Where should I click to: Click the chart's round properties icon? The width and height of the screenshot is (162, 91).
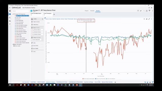pos(144,19)
